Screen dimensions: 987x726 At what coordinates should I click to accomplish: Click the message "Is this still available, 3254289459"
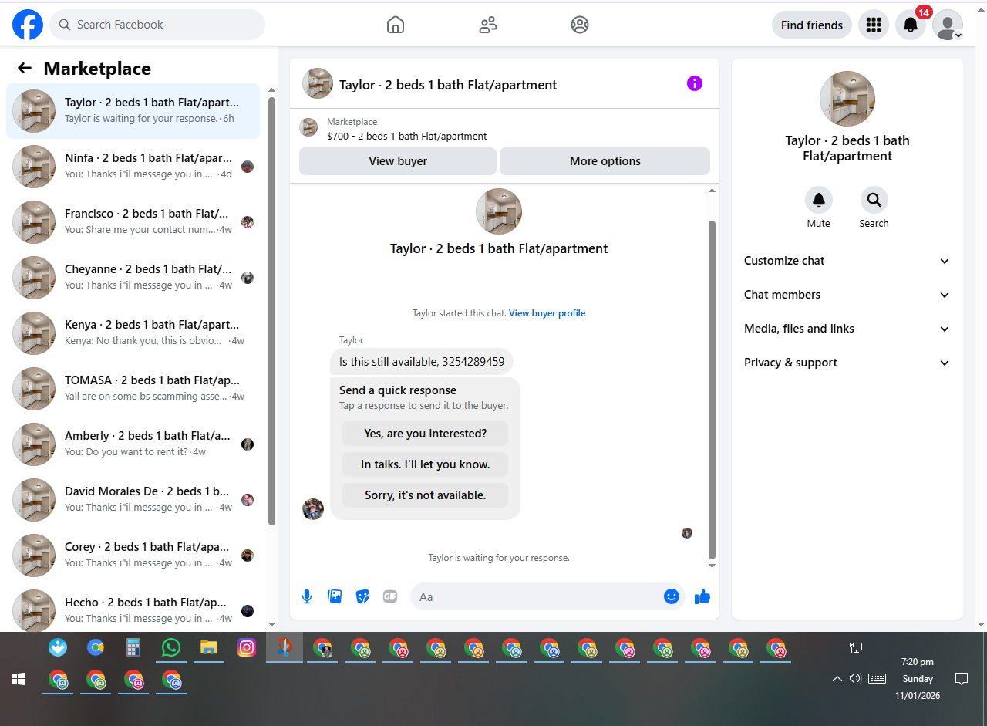[x=422, y=361]
